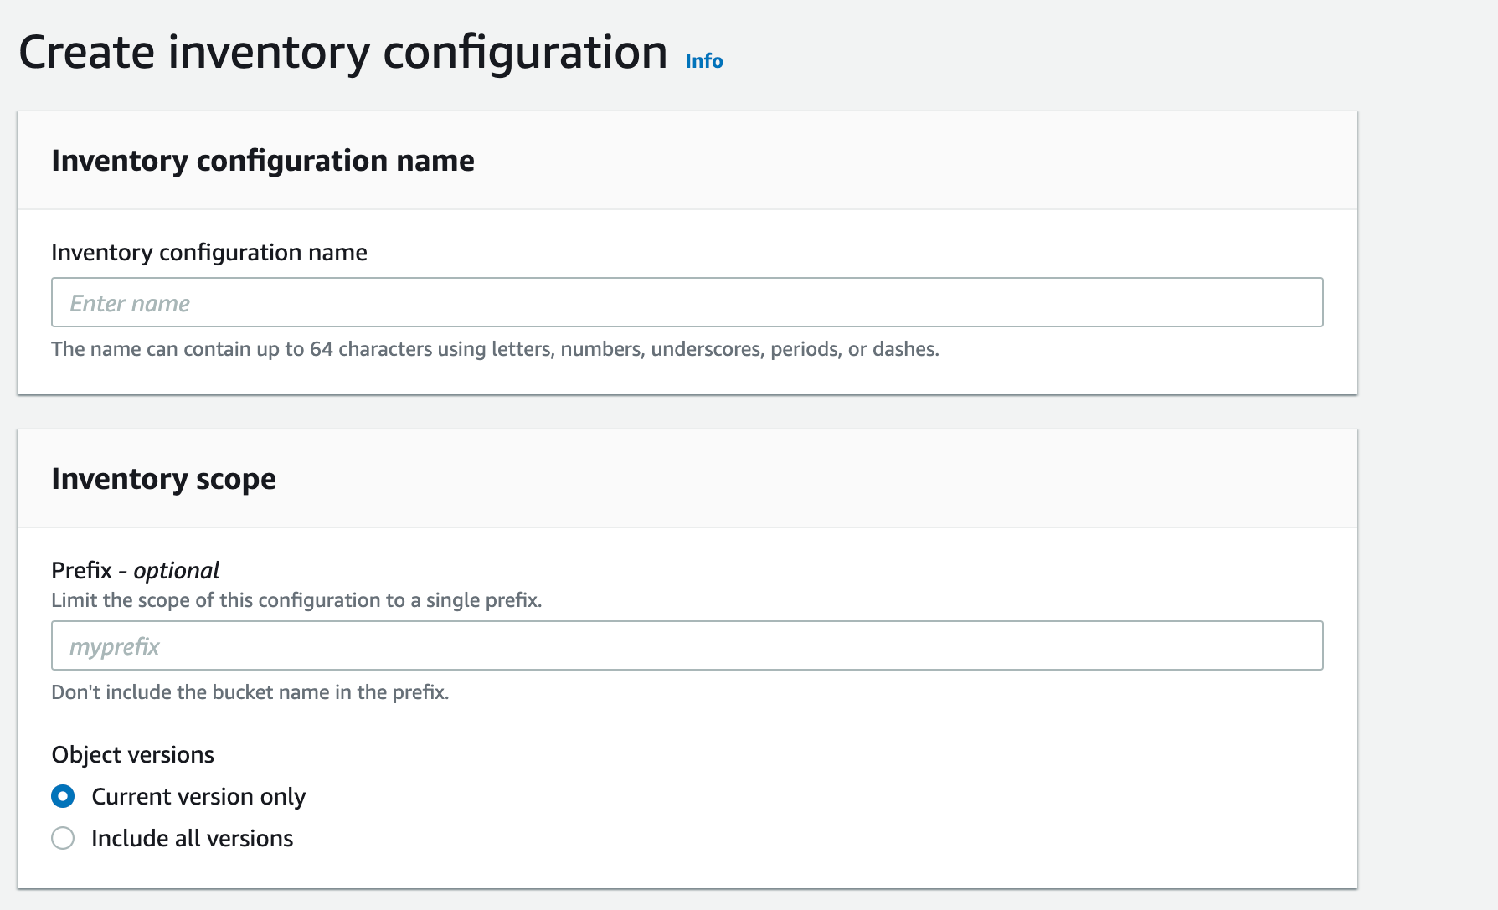The image size is (1498, 910).
Task: Click the 64 characters name hint text
Action: pyautogui.click(x=494, y=349)
